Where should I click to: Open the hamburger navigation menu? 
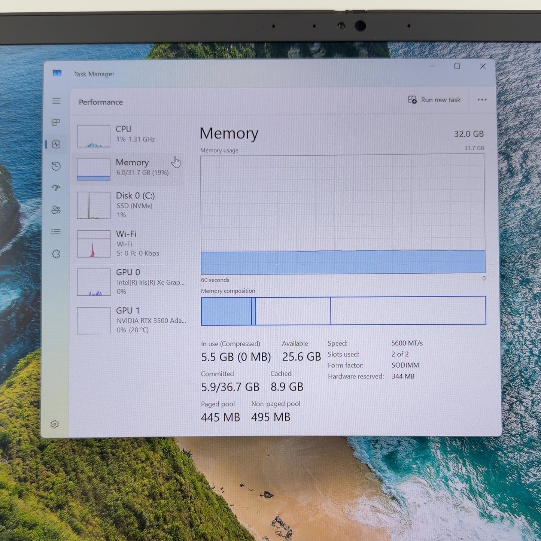pos(56,101)
